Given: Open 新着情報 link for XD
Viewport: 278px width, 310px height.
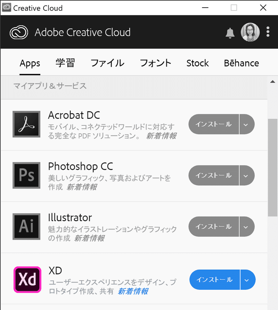Looking at the screenshot, I should 133,291.
